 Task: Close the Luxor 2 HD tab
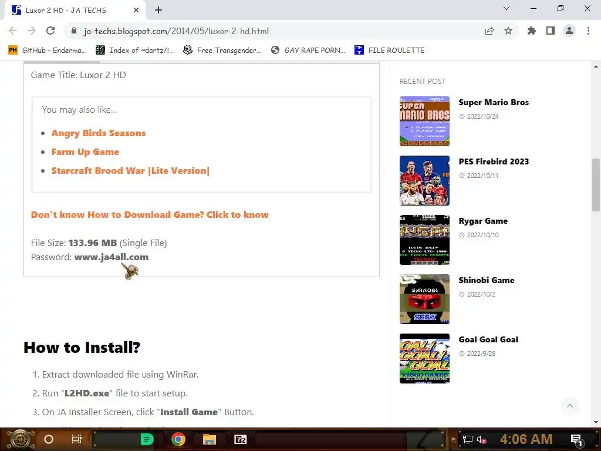click(x=136, y=11)
